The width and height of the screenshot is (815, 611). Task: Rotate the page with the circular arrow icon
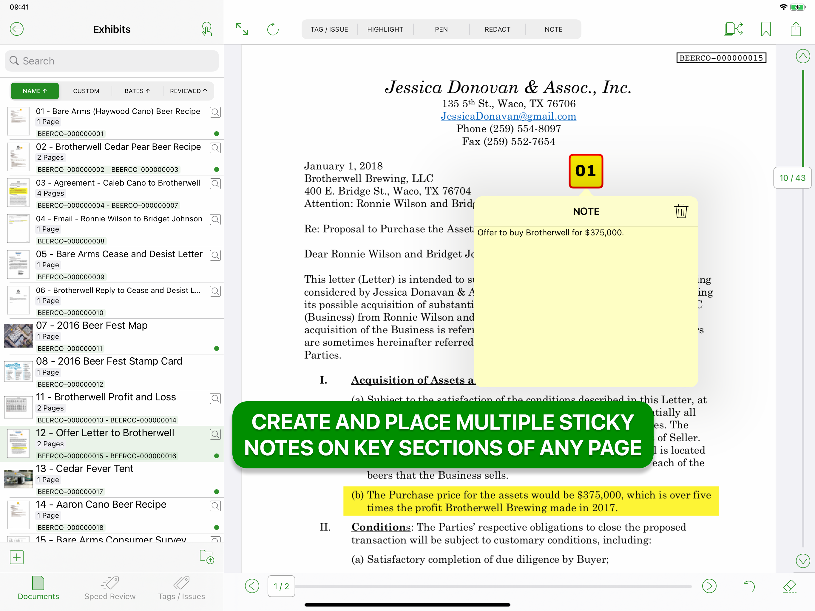[x=273, y=29]
